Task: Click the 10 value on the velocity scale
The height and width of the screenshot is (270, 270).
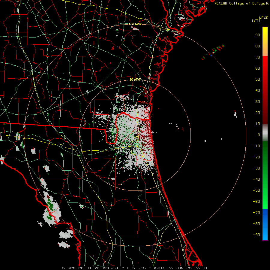Action: (x=258, y=124)
